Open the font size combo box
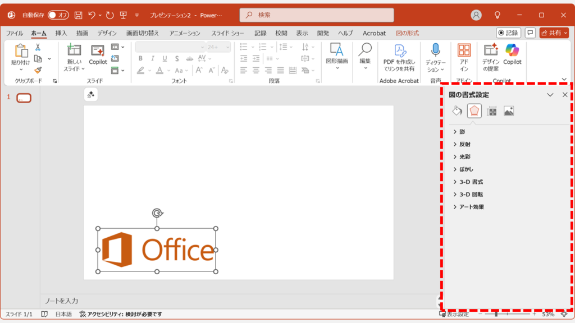575x323 pixels. click(218, 47)
